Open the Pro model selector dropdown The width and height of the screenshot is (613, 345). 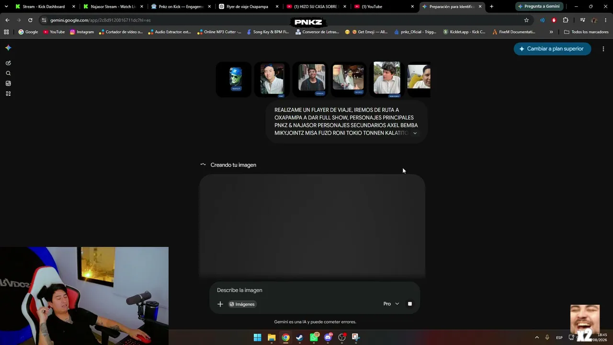[391, 304]
